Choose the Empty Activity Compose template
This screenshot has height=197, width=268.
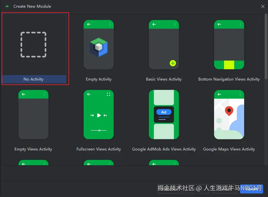[x=99, y=49]
